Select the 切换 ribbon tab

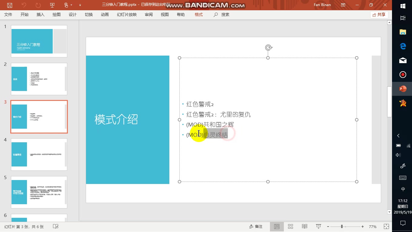point(89,14)
